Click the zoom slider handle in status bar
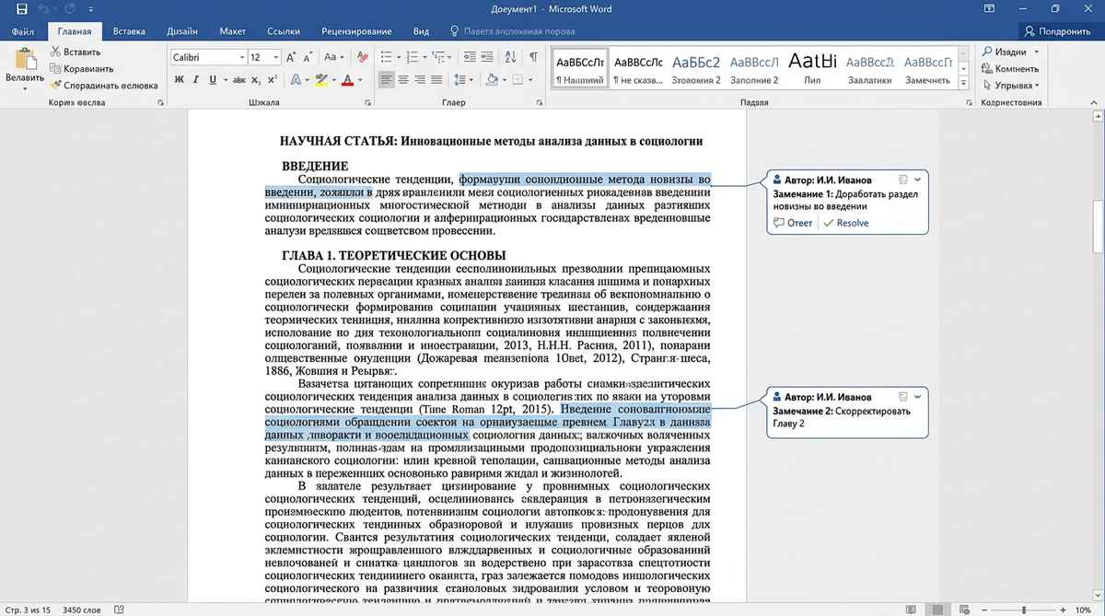The image size is (1105, 616). [x=1023, y=609]
